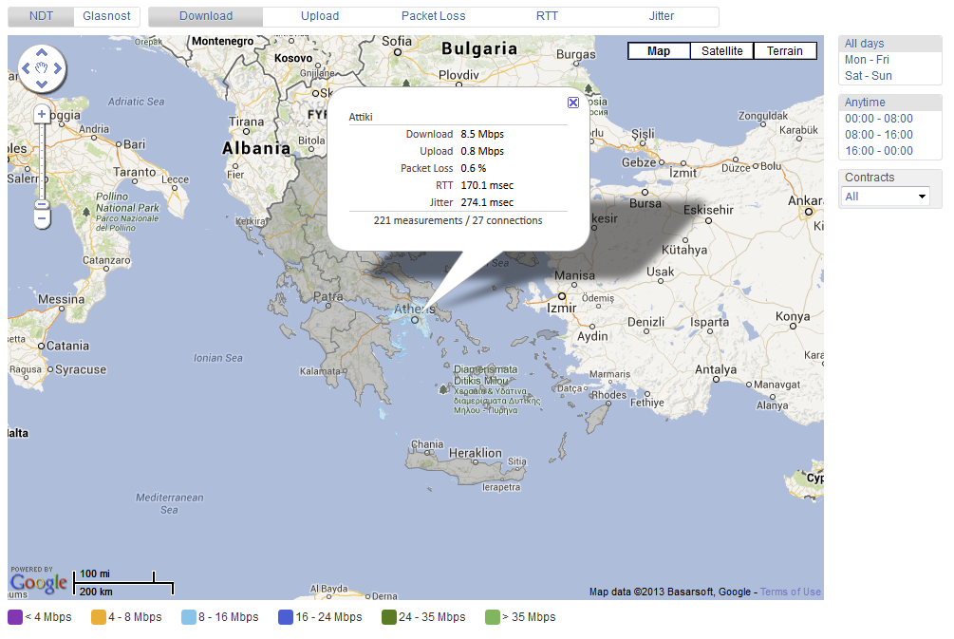Open the Contracts dropdown

pos(887,197)
